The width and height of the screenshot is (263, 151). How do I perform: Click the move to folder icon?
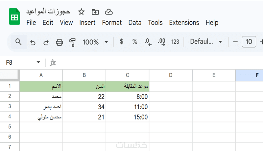[95, 12]
